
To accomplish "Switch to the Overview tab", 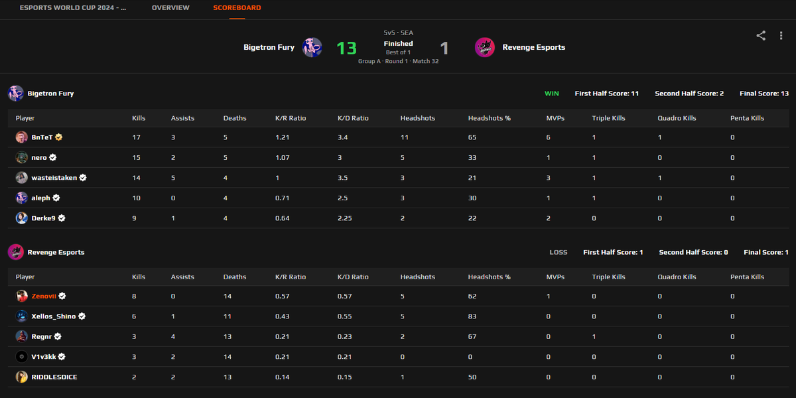I will click(170, 8).
